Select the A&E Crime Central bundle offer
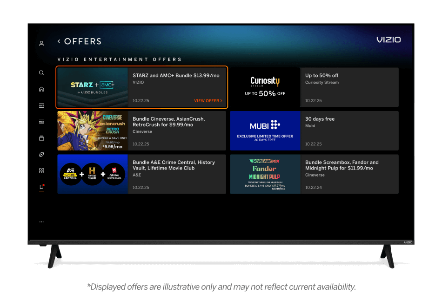This screenshot has height=300, width=442. coord(142,174)
